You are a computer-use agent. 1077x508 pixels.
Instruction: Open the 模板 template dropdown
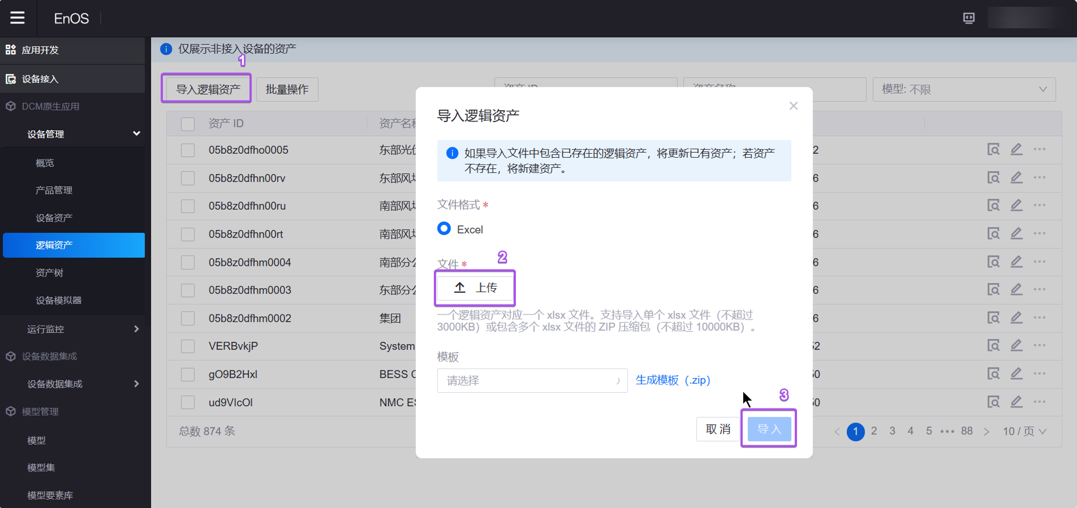(531, 380)
